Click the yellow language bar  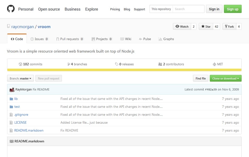[124, 70]
